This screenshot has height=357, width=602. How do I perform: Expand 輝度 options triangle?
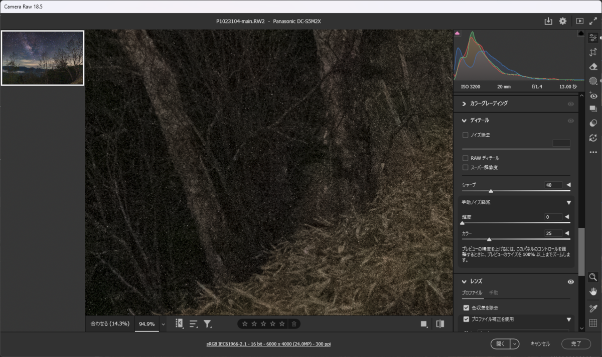click(x=567, y=217)
